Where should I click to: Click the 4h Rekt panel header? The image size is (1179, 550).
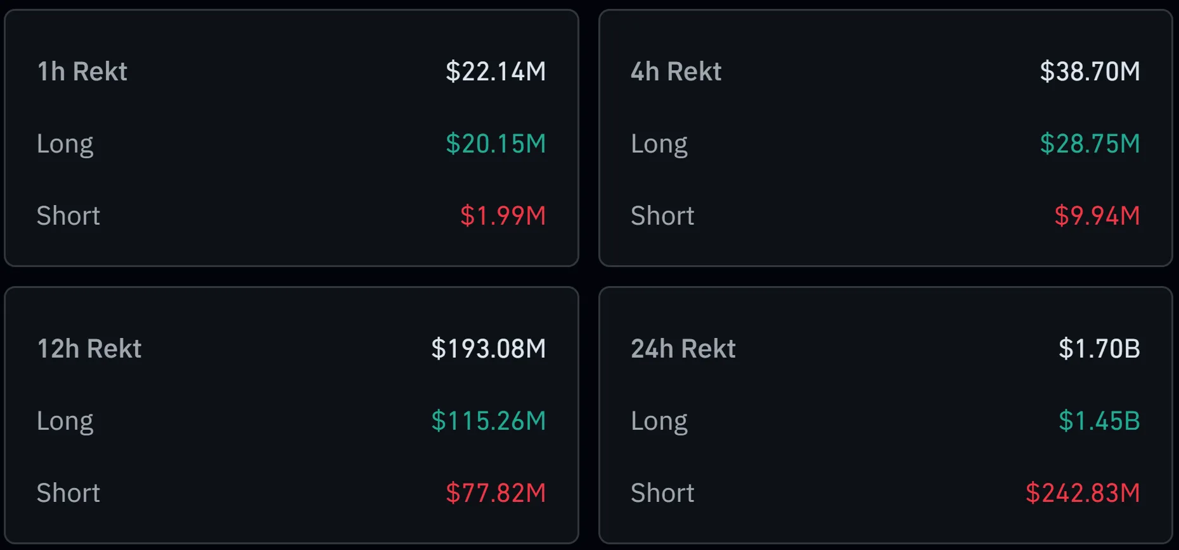[x=676, y=72]
